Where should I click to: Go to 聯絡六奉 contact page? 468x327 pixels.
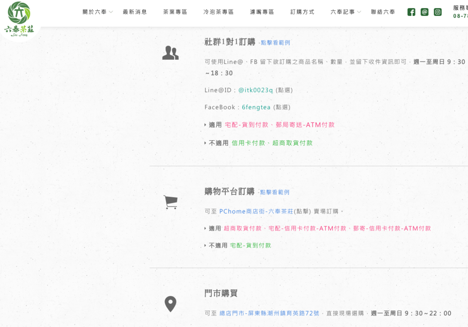383,12
